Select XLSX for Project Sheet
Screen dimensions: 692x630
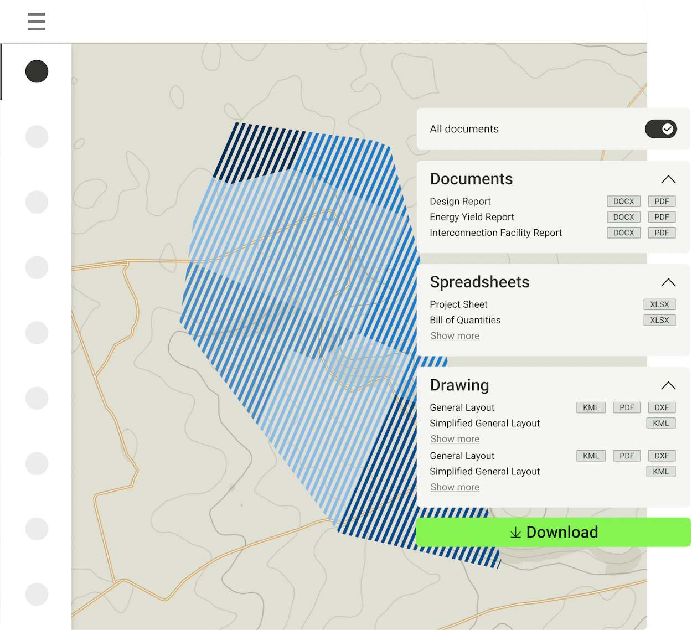[x=659, y=304]
